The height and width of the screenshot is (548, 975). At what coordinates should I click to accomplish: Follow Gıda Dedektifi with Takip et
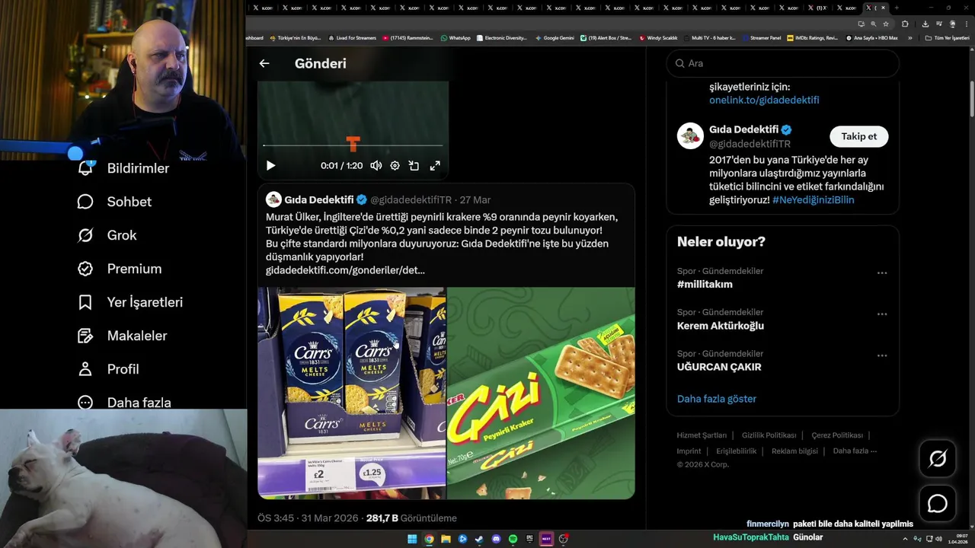[x=858, y=136]
